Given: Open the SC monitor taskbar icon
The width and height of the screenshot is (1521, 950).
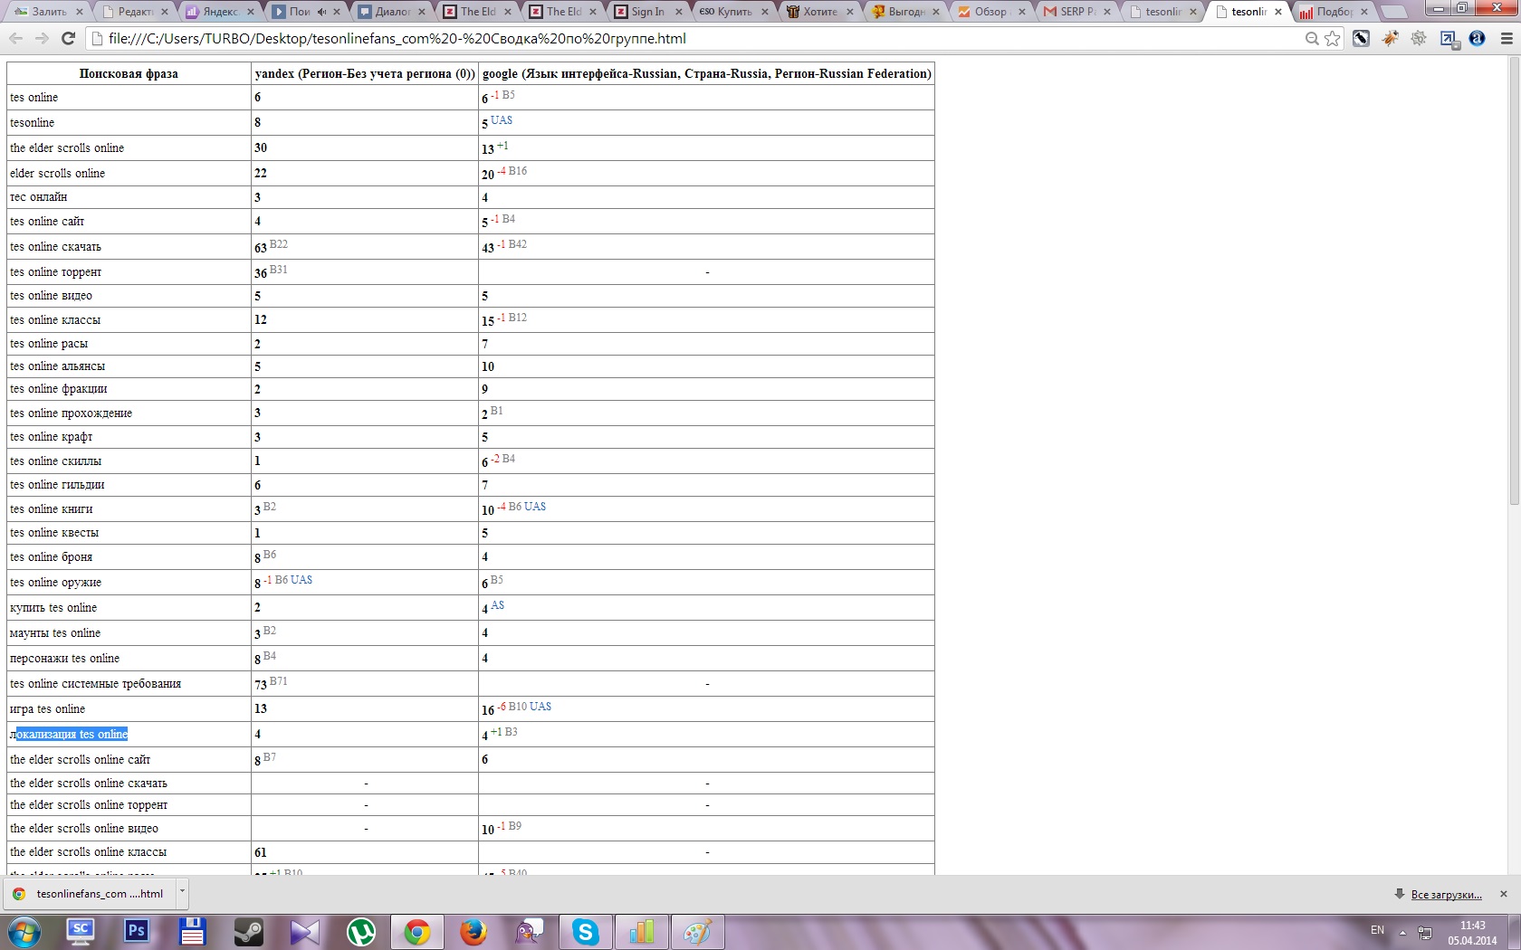Looking at the screenshot, I should (81, 931).
